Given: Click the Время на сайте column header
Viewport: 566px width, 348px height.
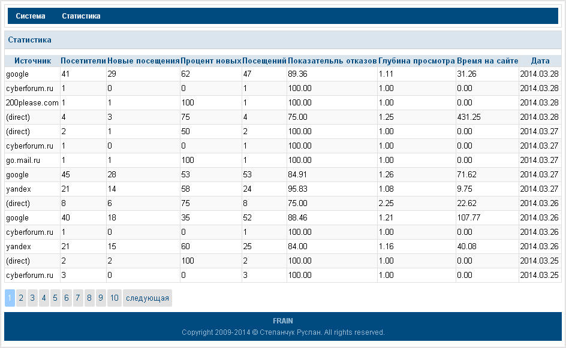Looking at the screenshot, I should (487, 61).
